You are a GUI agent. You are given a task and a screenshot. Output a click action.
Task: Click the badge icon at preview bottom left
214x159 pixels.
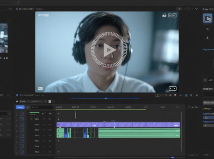(x=40, y=88)
